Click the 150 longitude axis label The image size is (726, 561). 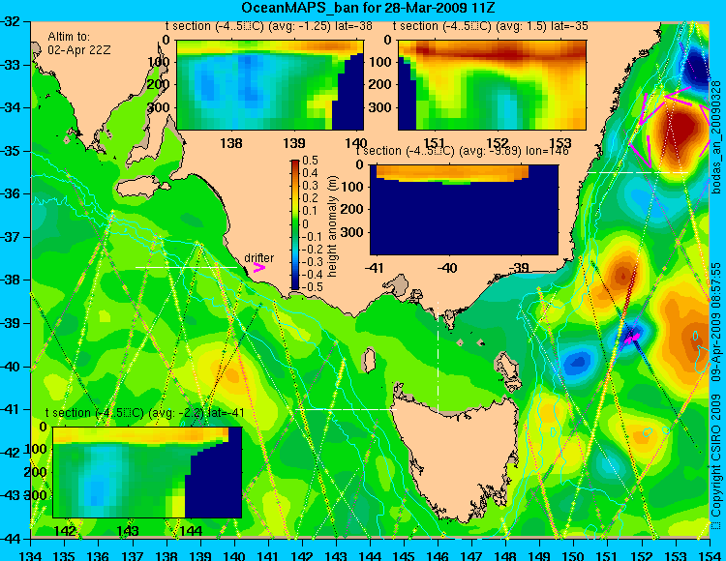point(574,555)
